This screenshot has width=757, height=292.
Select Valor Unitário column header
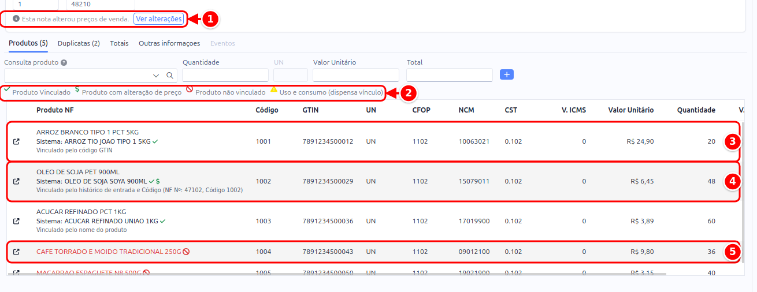[x=631, y=110]
